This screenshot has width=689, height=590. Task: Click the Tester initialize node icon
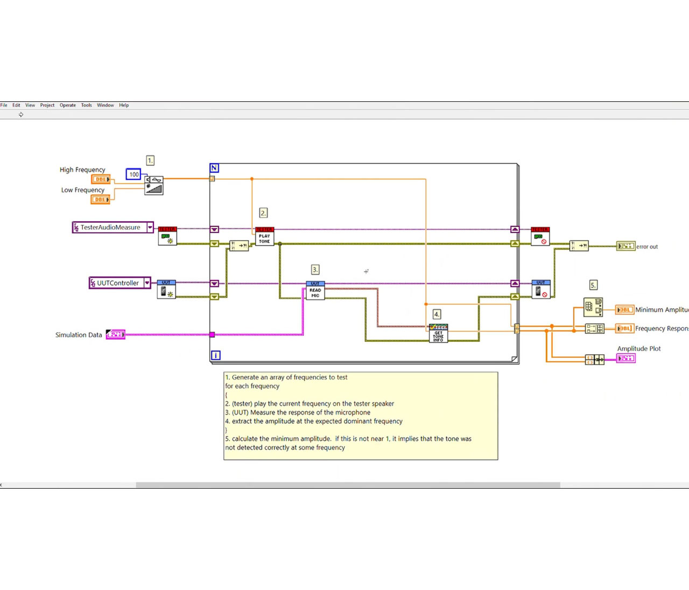pyautogui.click(x=167, y=236)
